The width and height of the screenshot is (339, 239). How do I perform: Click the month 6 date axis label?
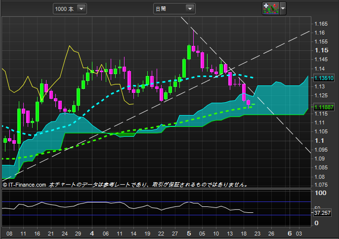[290, 234]
